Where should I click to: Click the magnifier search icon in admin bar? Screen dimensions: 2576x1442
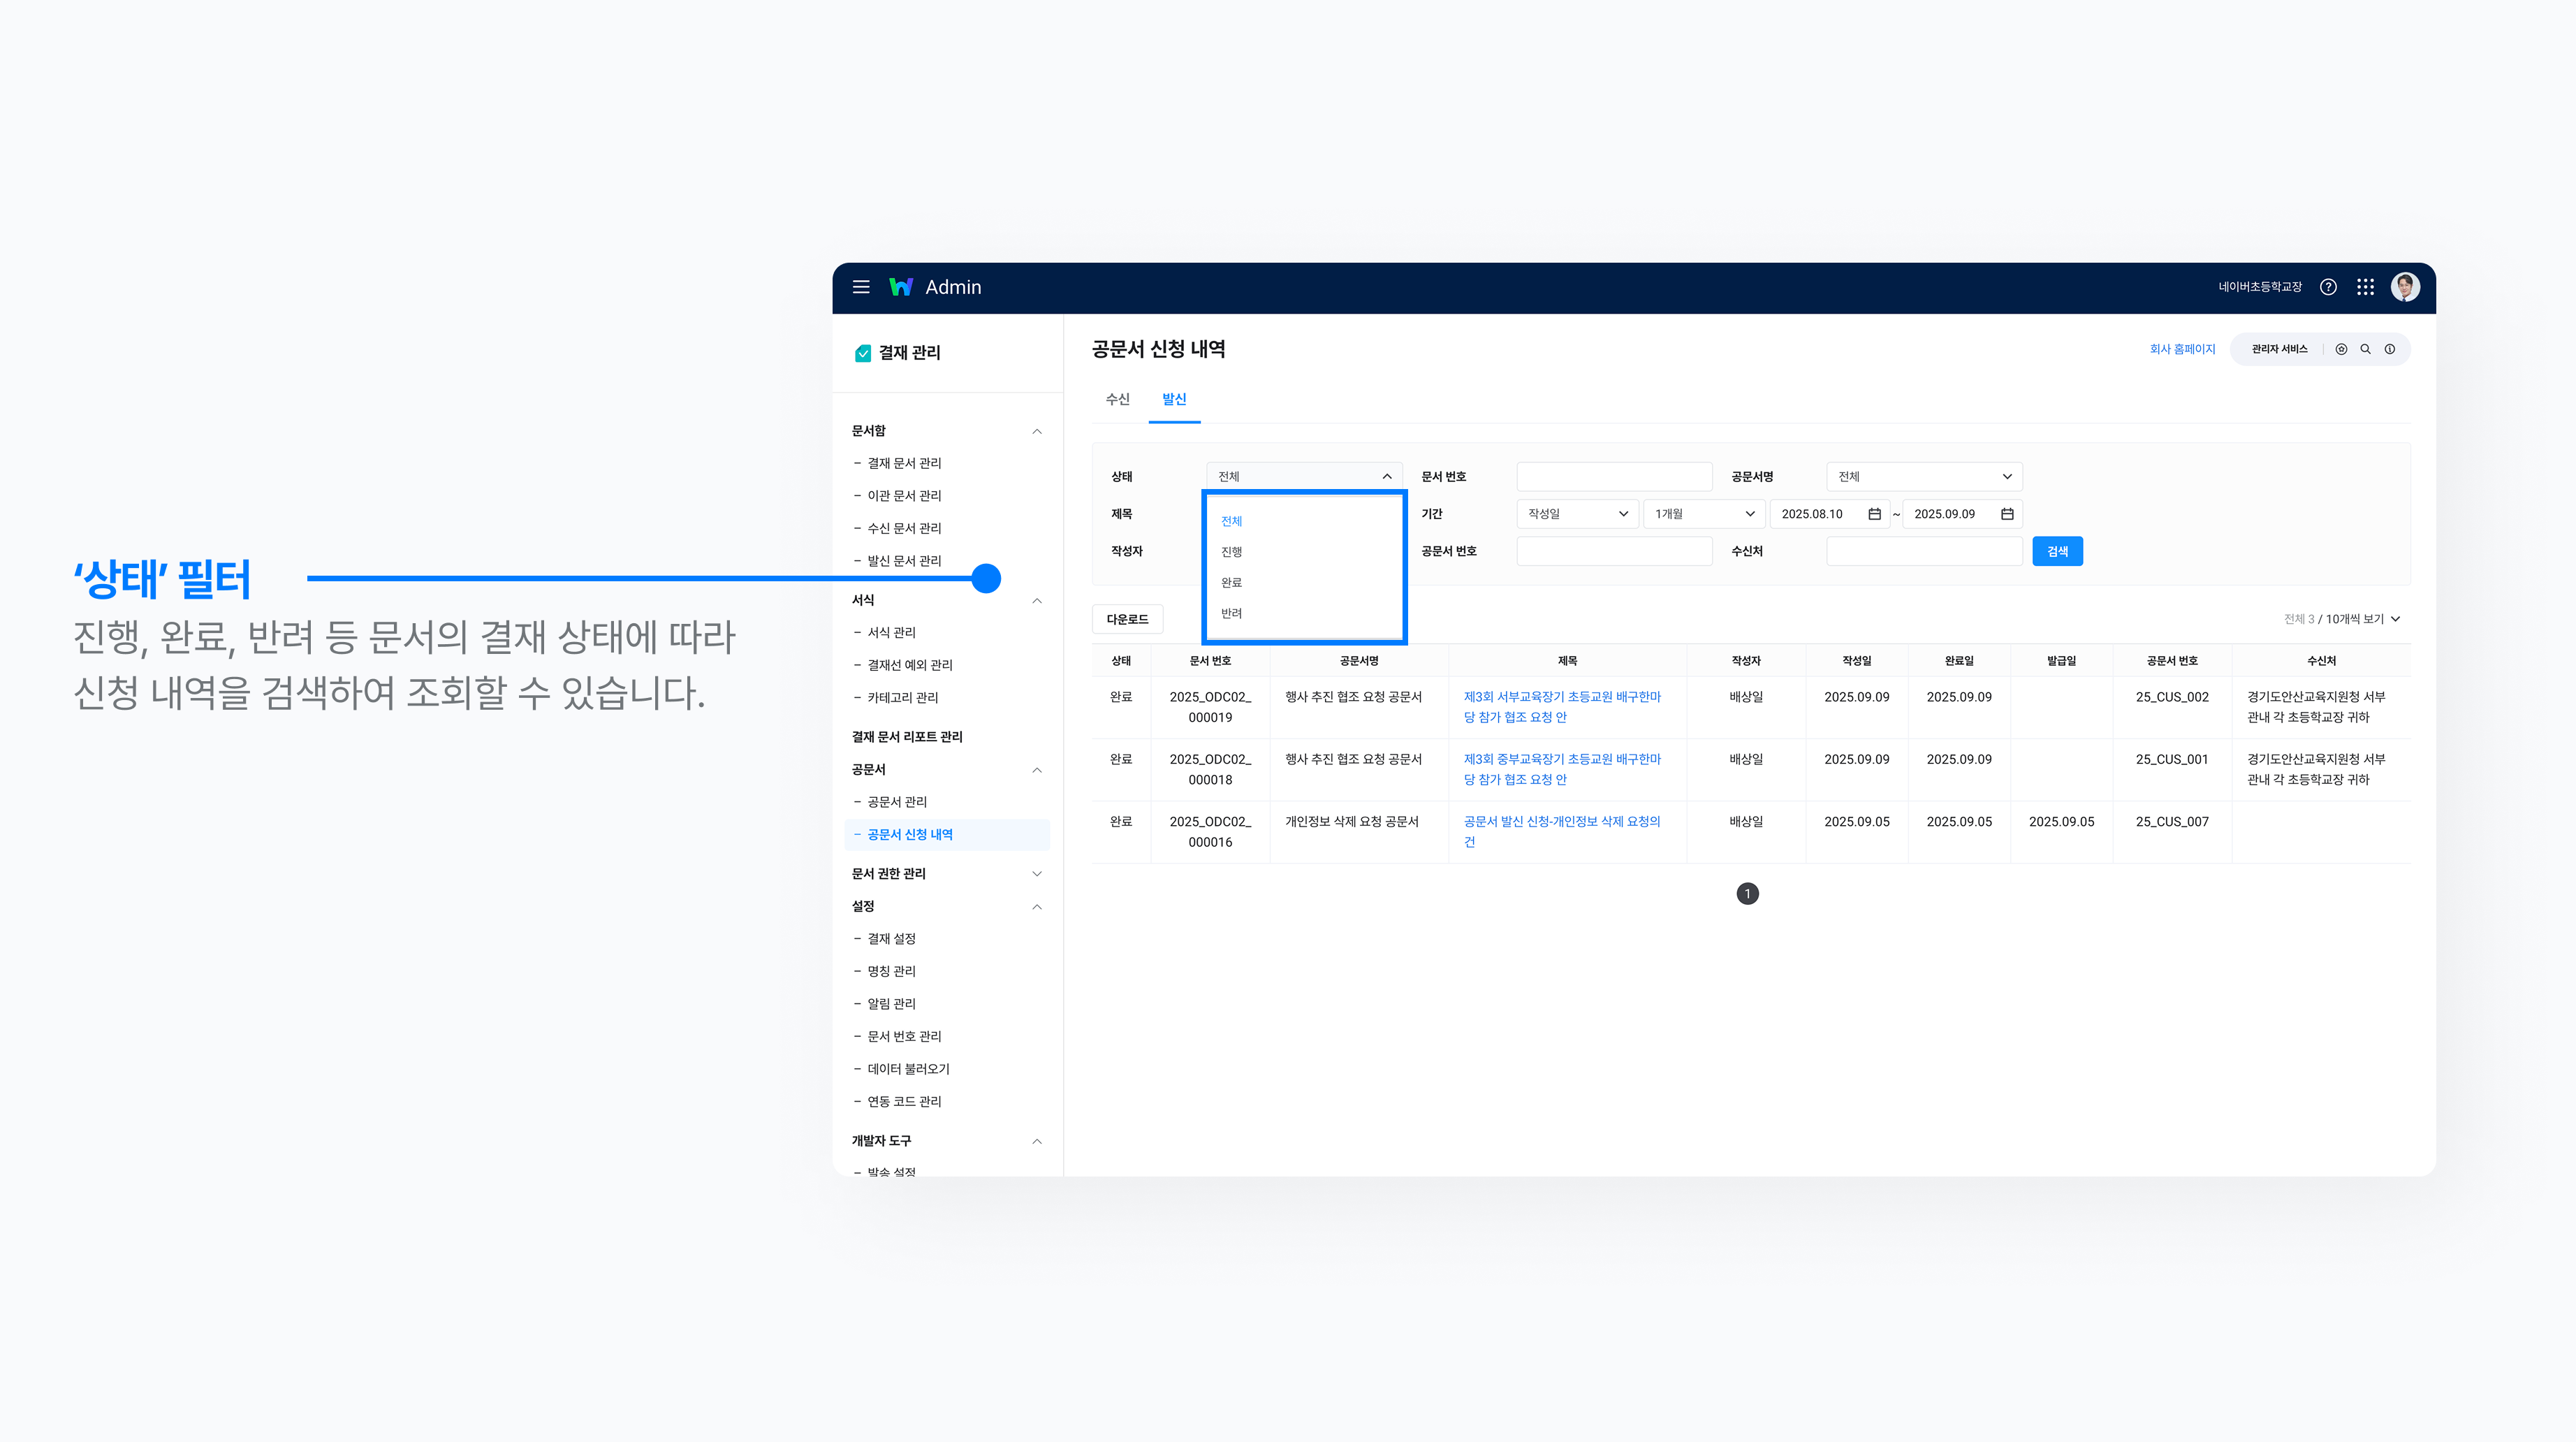click(2365, 349)
